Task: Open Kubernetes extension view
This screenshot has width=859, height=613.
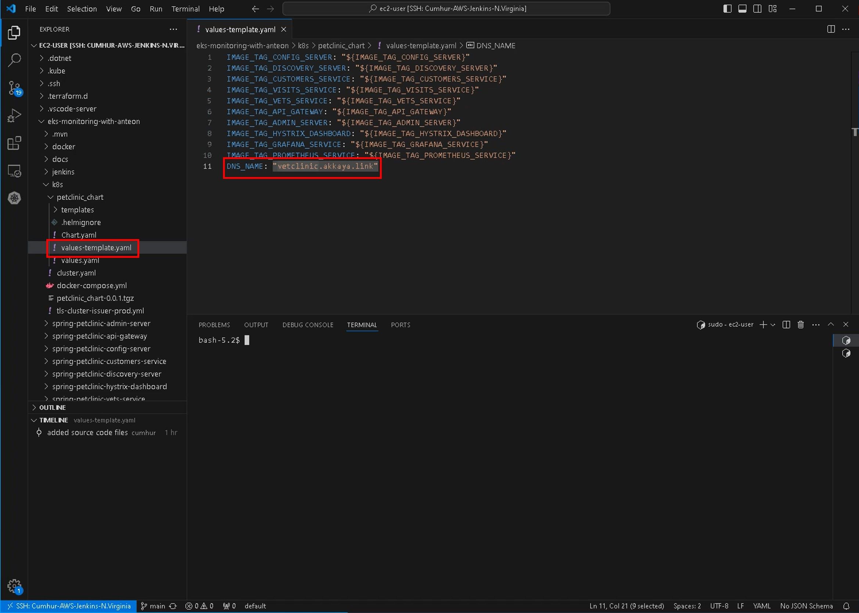Action: coord(14,198)
